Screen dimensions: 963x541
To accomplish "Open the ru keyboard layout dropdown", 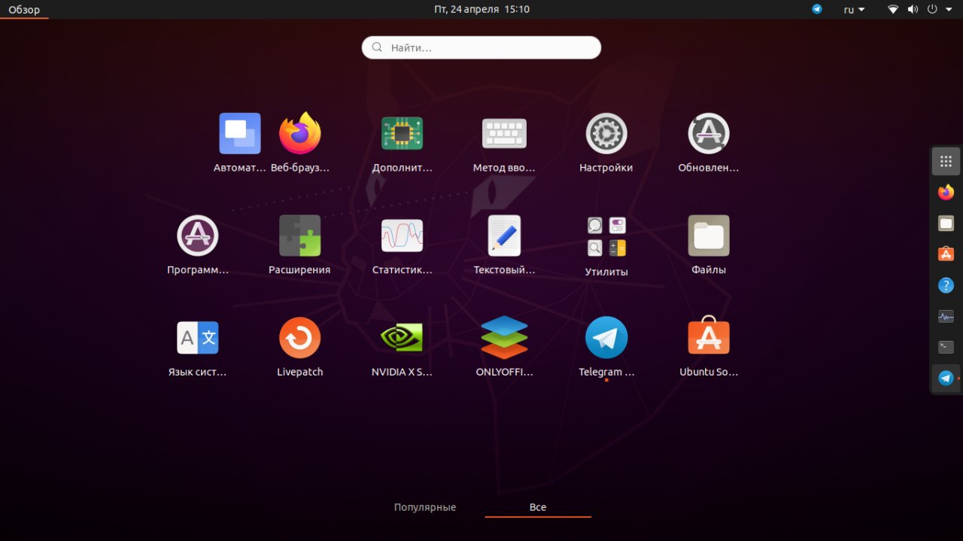I will click(x=854, y=10).
